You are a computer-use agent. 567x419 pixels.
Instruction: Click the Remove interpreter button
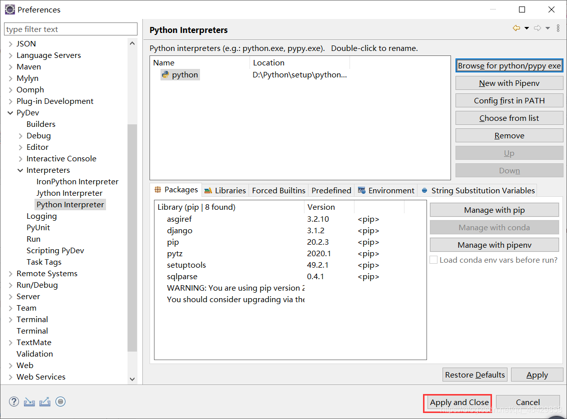pos(509,136)
